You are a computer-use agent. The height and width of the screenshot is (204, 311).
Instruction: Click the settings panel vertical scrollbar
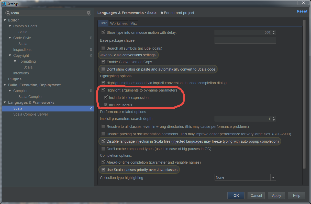coord(304,94)
